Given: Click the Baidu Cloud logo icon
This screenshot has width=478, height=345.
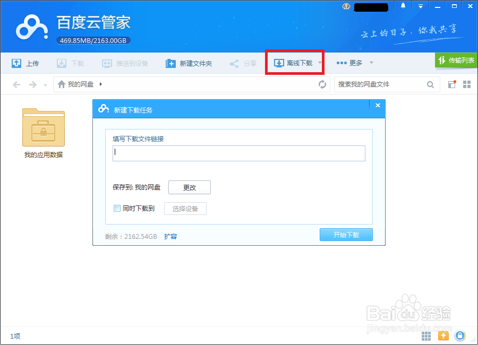Looking at the screenshot, I should pyautogui.click(x=32, y=28).
